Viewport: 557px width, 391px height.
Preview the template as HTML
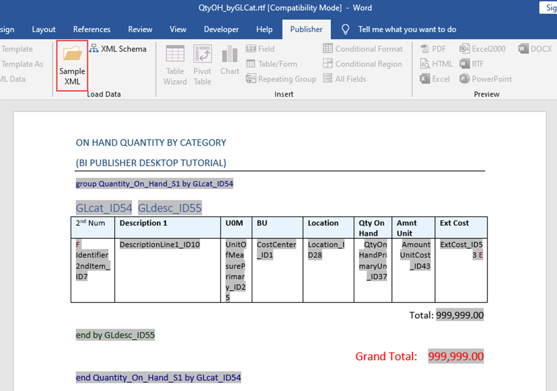tap(437, 64)
